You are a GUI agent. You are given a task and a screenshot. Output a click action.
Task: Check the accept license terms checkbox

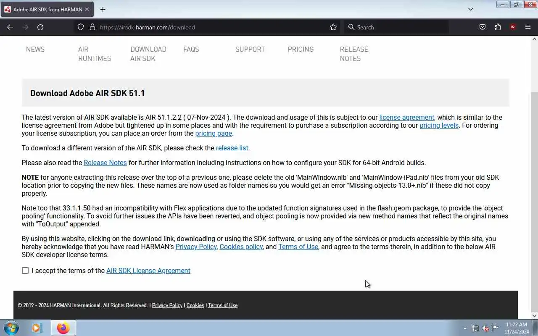25,270
